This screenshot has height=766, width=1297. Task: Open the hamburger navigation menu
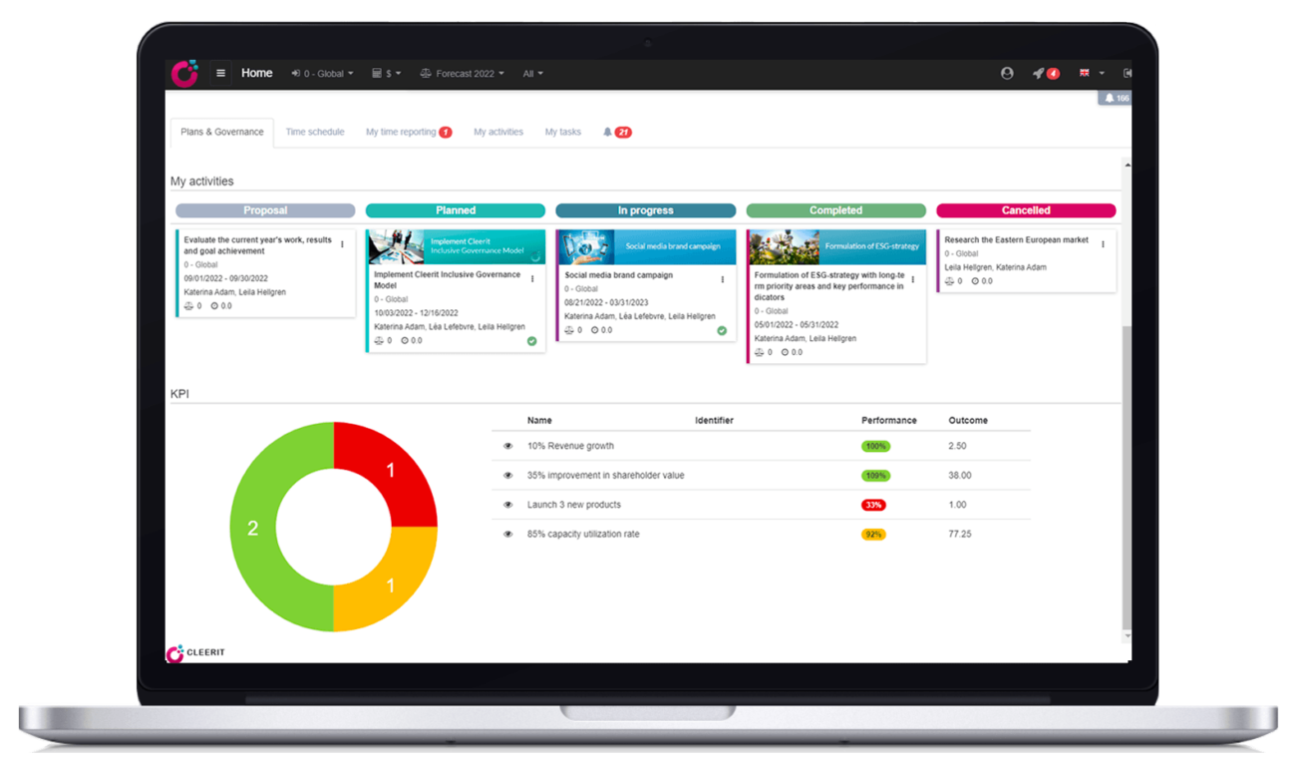point(220,73)
